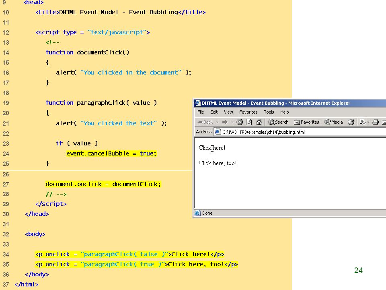Click the Media toolbar button
Screen dimensions: 386x290
tap(334, 122)
